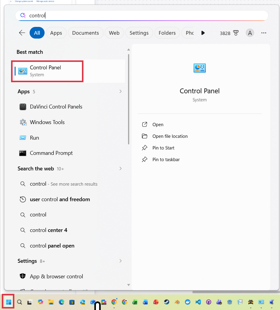
Task: Select the Folders filter tab
Action: [167, 33]
